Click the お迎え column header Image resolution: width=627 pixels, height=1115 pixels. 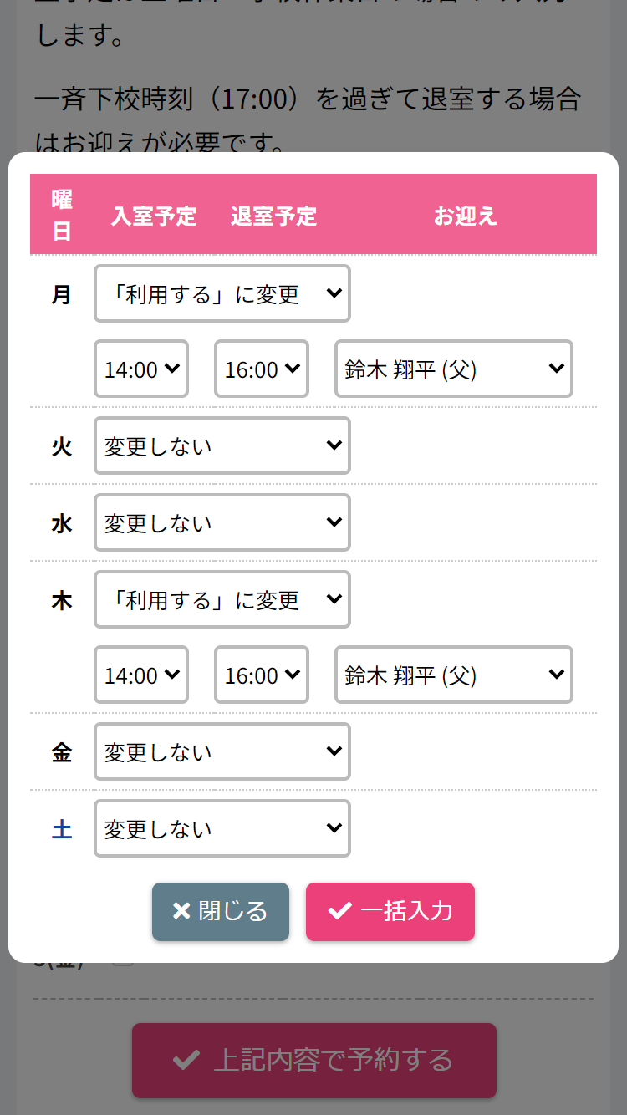(x=465, y=216)
